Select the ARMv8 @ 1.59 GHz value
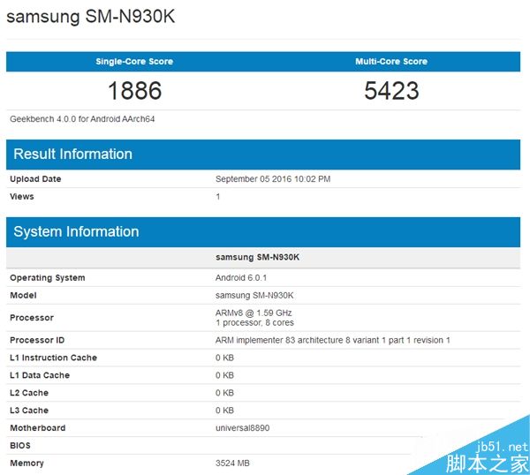 tap(254, 313)
